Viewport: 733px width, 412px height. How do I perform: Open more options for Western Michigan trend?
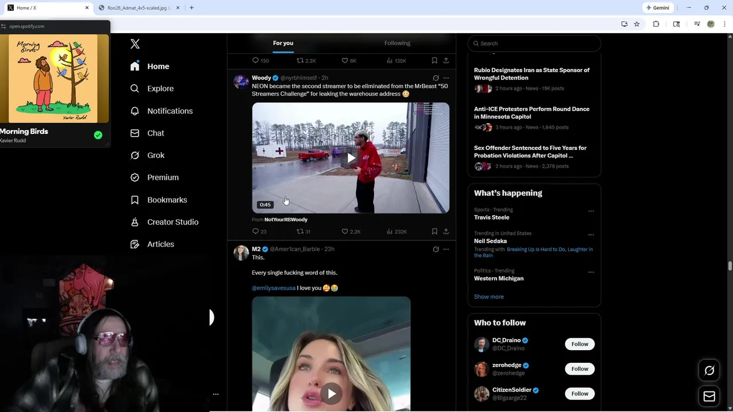(591, 272)
